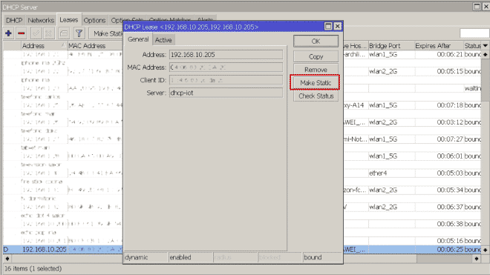The image size is (490, 275).
Task: Select the row expiring after 00:06:37
Action: click(x=413, y=207)
